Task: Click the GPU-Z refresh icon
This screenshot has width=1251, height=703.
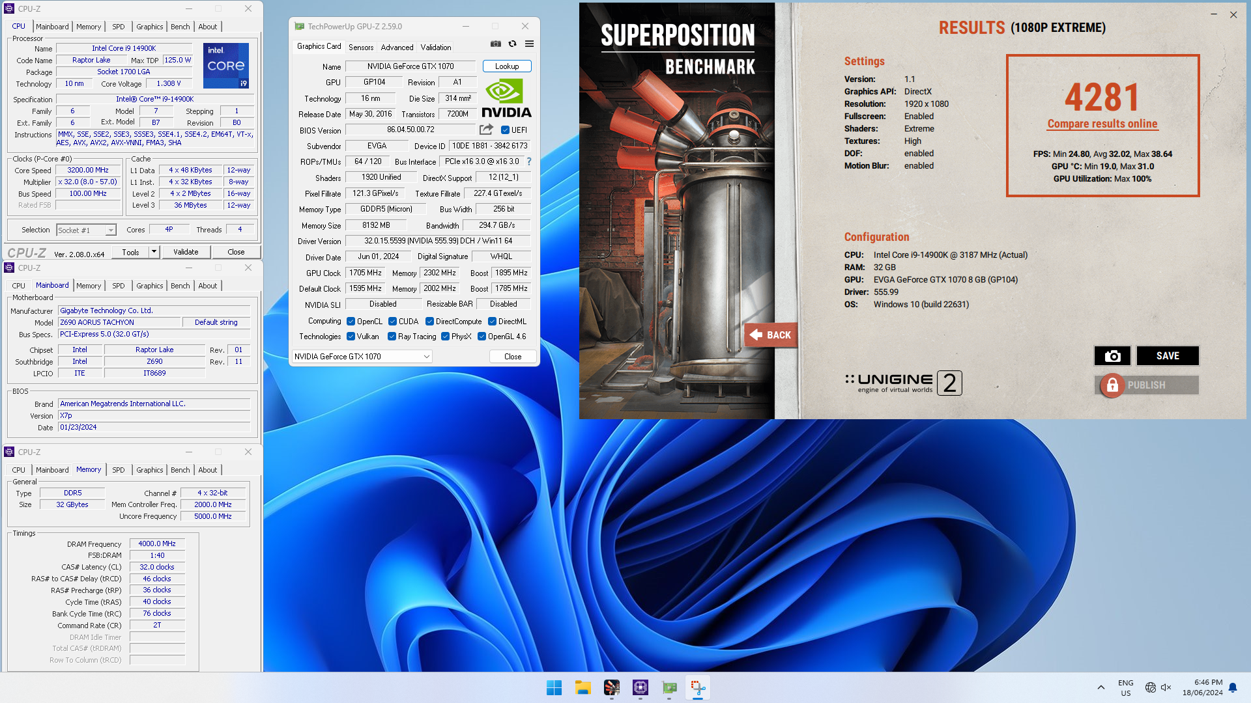Action: point(513,44)
